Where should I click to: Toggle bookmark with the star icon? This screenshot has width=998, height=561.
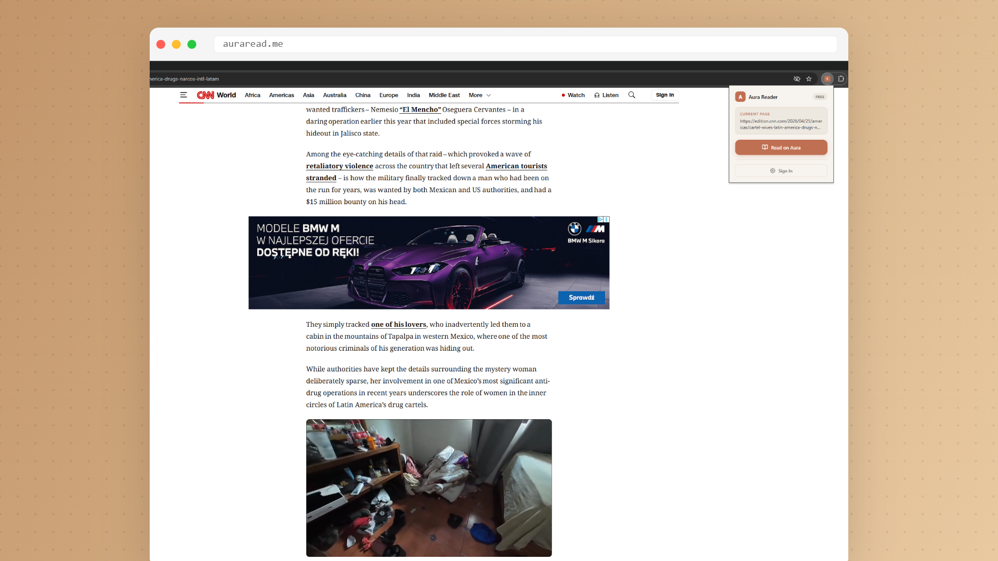[809, 78]
